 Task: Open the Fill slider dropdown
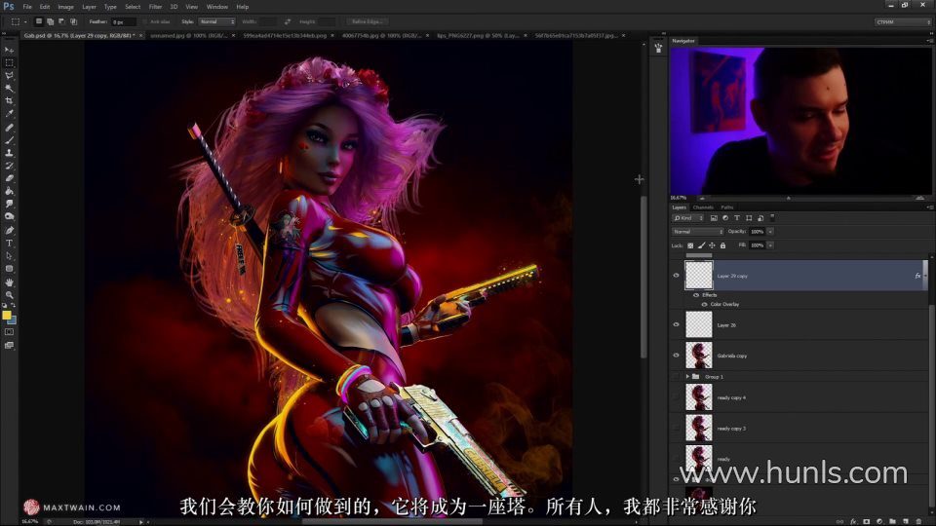(770, 245)
